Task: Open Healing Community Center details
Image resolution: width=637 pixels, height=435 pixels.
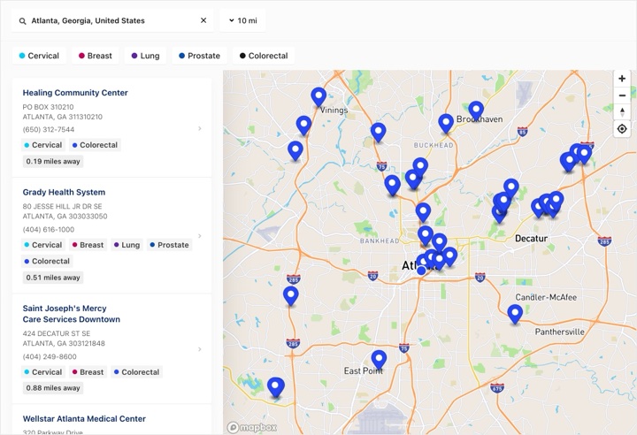Action: pos(75,93)
